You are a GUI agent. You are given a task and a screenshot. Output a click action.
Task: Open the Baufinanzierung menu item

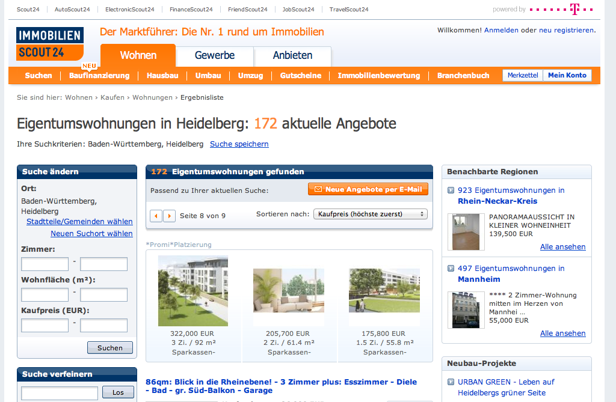[99, 75]
